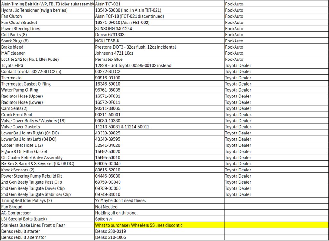Select the 'AC Compressor' cell
The width and height of the screenshot is (329, 241).
tap(48, 213)
